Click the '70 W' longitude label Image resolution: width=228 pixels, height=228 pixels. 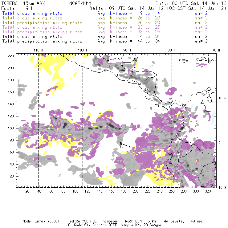click(x=216, y=50)
